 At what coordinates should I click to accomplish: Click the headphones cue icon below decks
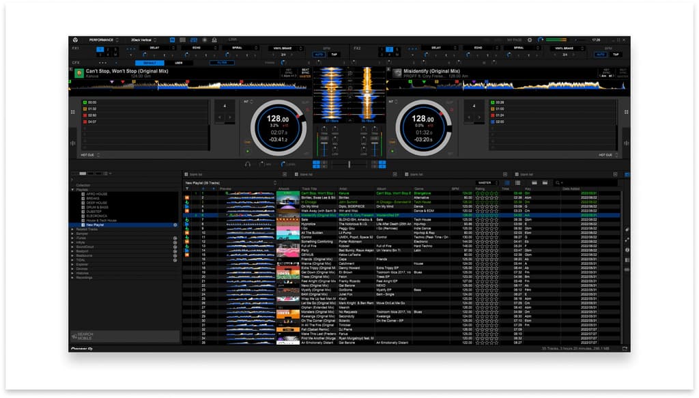point(248,164)
